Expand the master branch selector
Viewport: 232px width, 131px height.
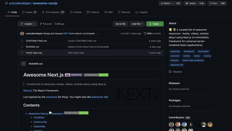(28, 24)
